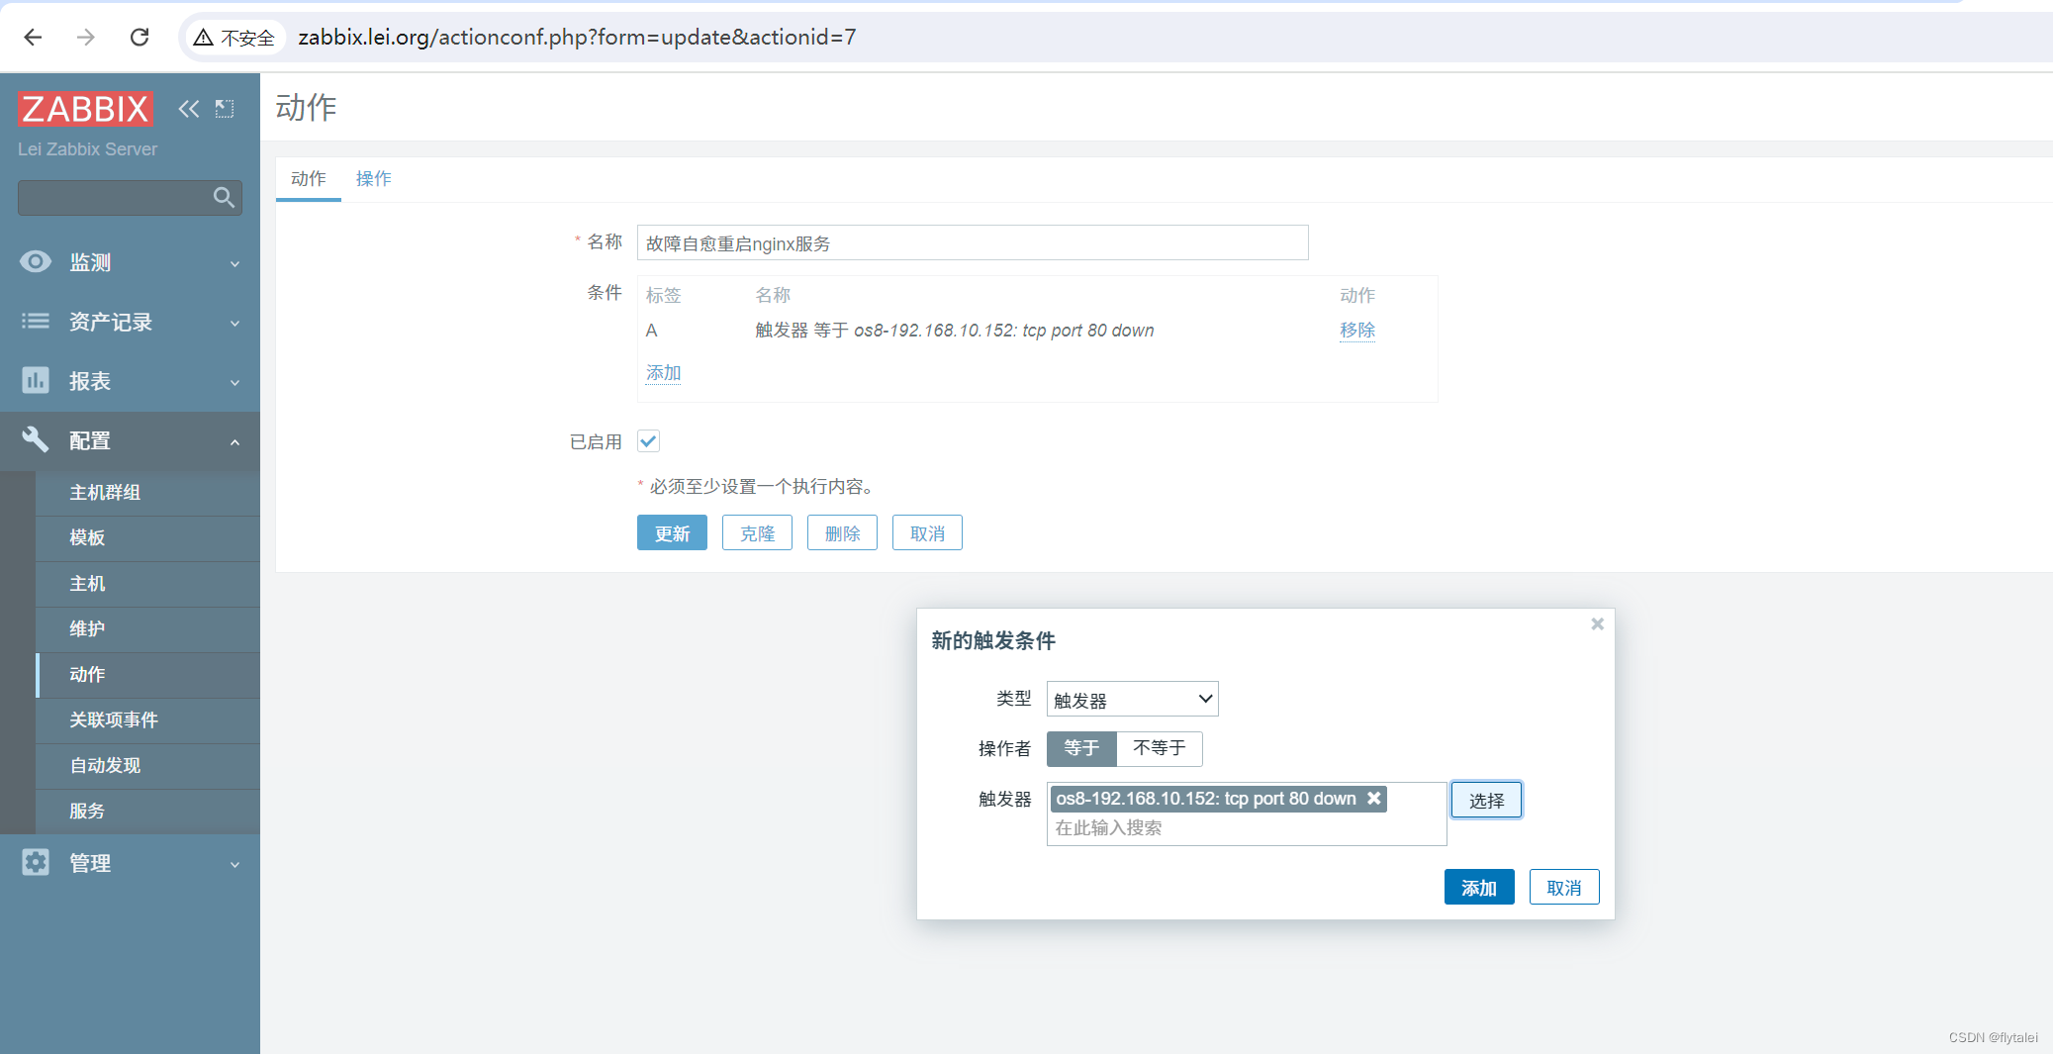The height and width of the screenshot is (1054, 2053).
Task: Open 主机 in the sidebar
Action: click(147, 583)
